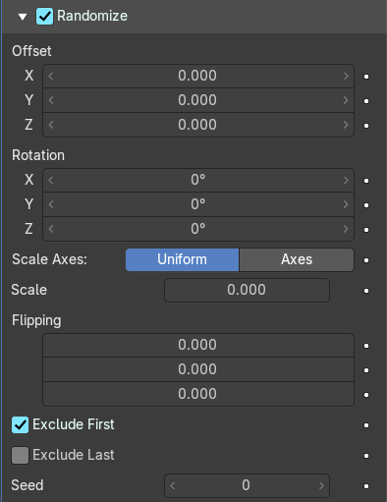Image resolution: width=387 pixels, height=502 pixels.
Task: Click the third Flipping value slider
Action: tap(198, 394)
